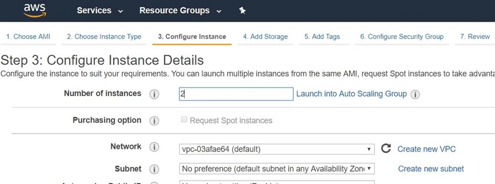Open info icon for Subnet
Image resolution: width=495 pixels, height=184 pixels.
click(x=154, y=169)
